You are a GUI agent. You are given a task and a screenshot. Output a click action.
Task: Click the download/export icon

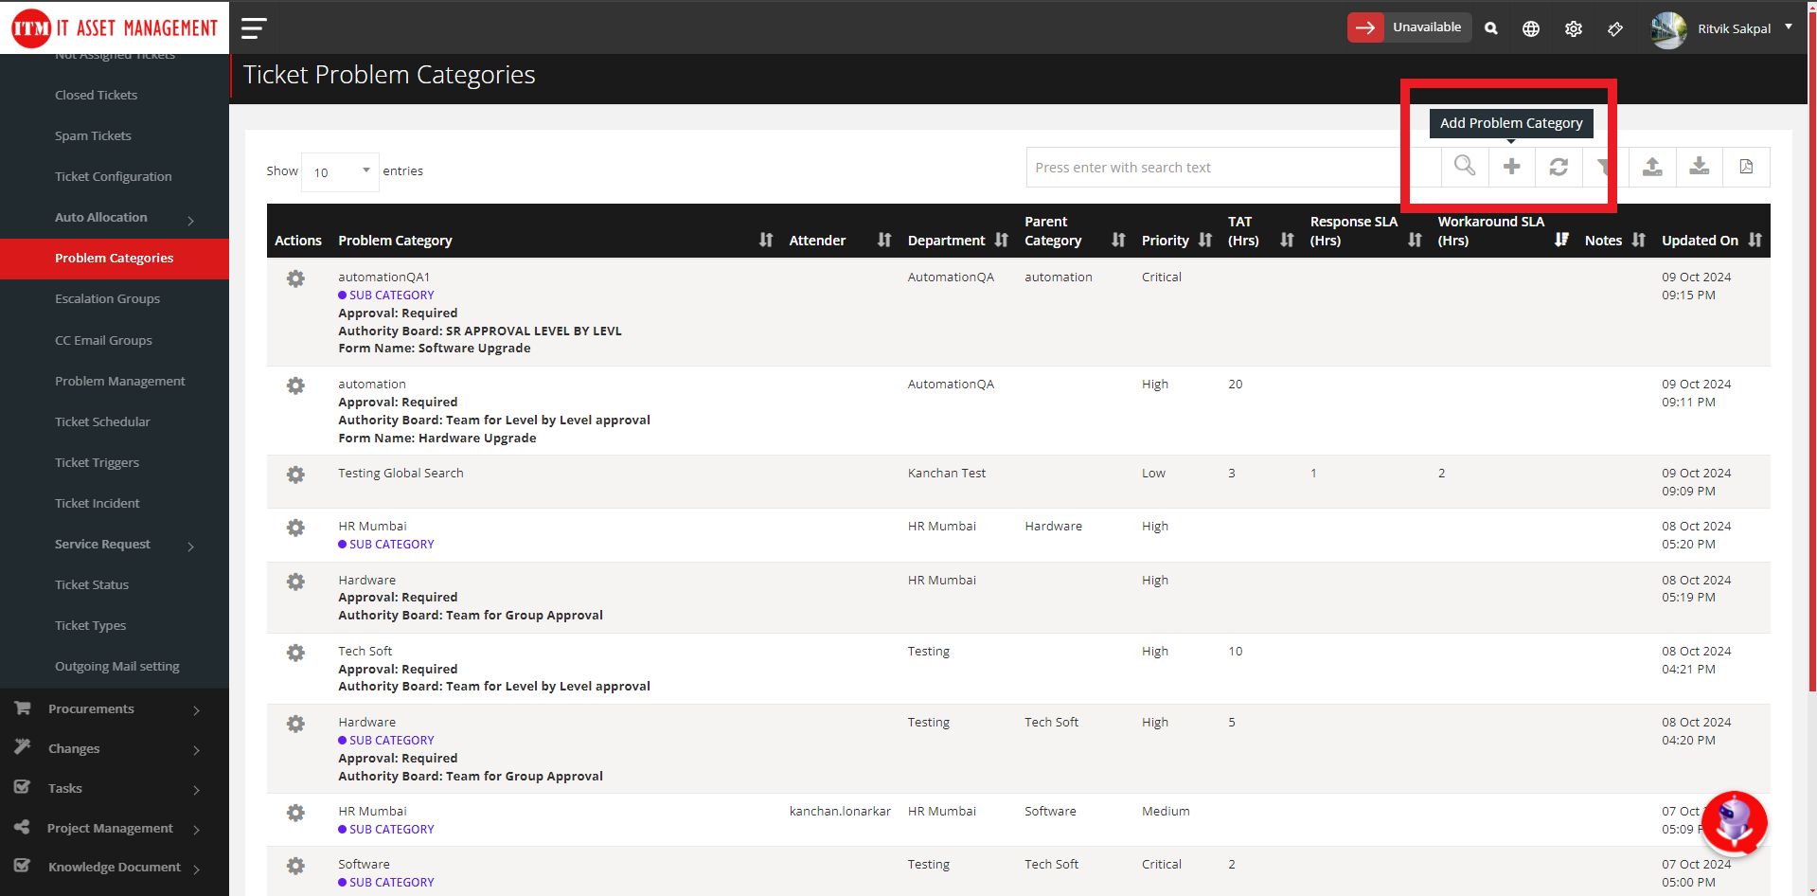pos(1699,167)
